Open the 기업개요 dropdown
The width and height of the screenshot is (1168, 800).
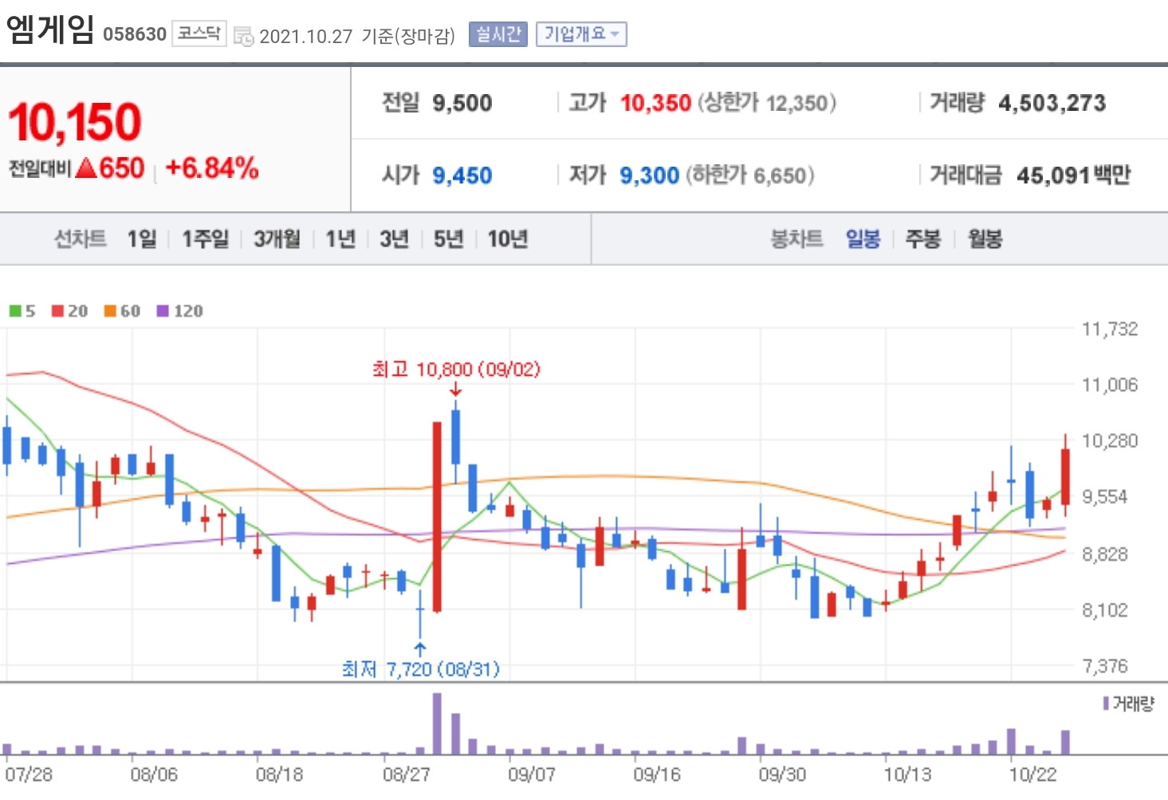point(581,34)
